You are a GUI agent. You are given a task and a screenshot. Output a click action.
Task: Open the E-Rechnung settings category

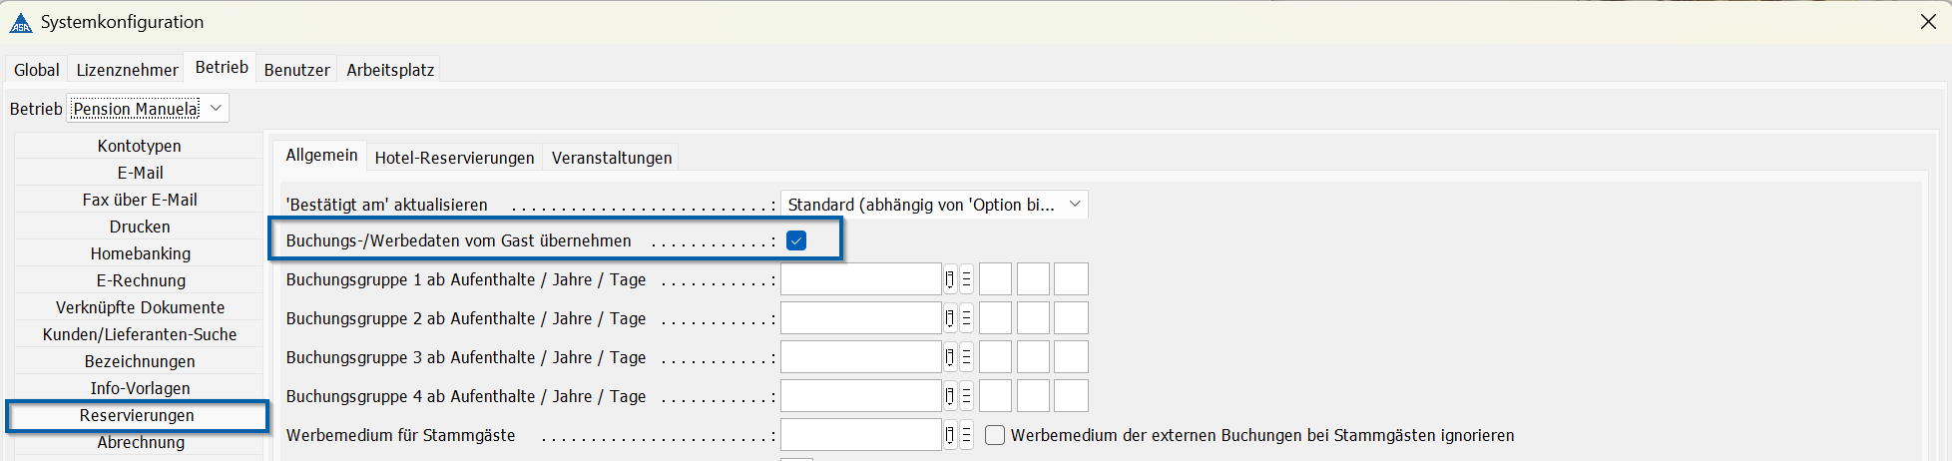140,280
